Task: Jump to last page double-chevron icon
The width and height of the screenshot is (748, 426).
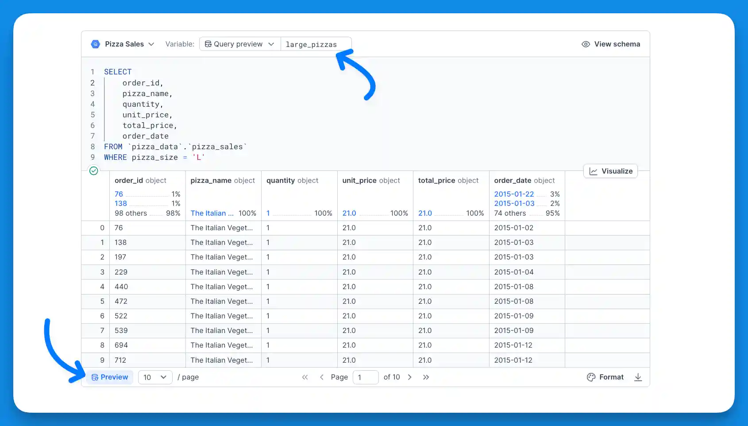Action: point(426,377)
